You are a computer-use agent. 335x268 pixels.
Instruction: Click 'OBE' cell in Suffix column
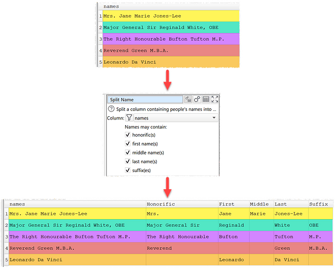point(321,225)
